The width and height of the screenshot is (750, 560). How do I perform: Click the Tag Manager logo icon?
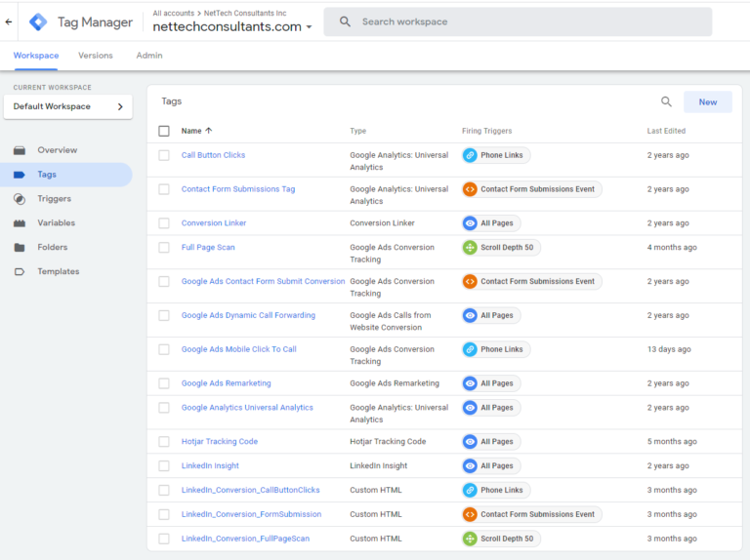click(38, 21)
